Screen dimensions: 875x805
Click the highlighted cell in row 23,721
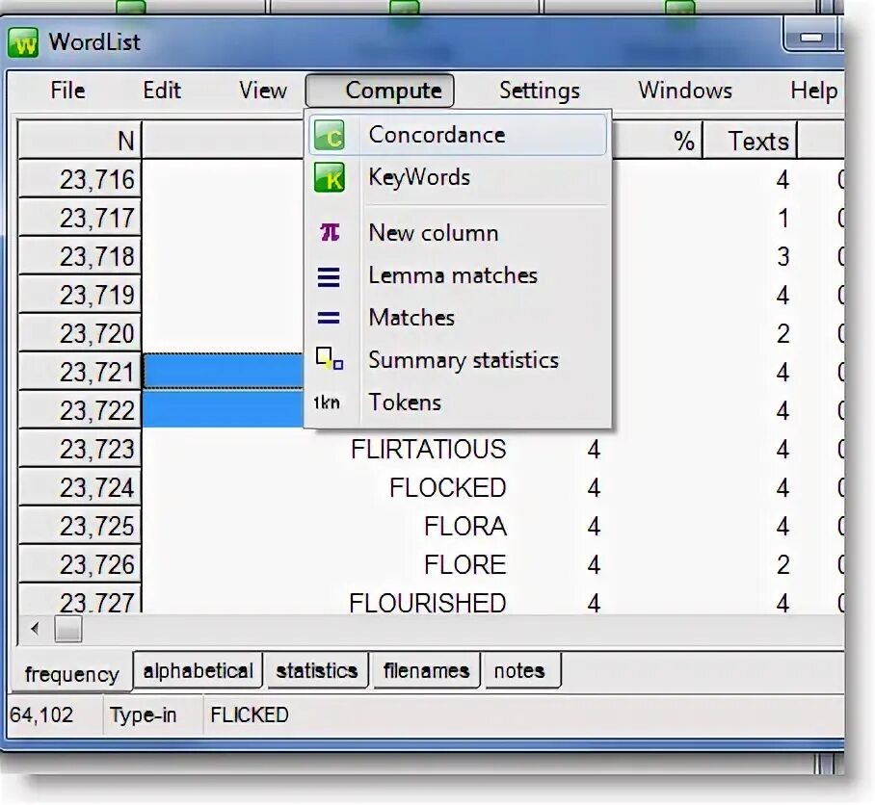tap(224, 371)
